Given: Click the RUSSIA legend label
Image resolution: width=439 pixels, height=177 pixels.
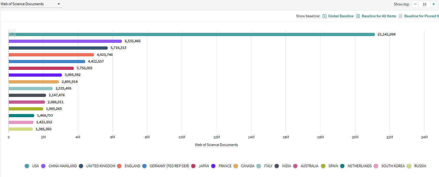Looking at the screenshot, I should (x=420, y=166).
